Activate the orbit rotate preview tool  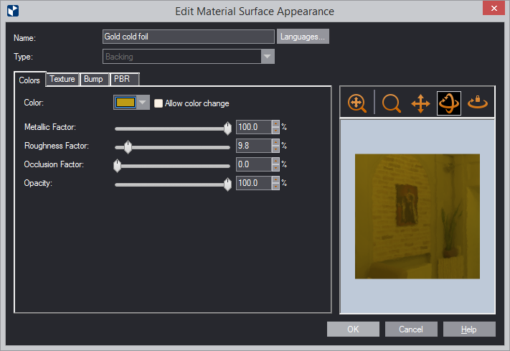(449, 103)
